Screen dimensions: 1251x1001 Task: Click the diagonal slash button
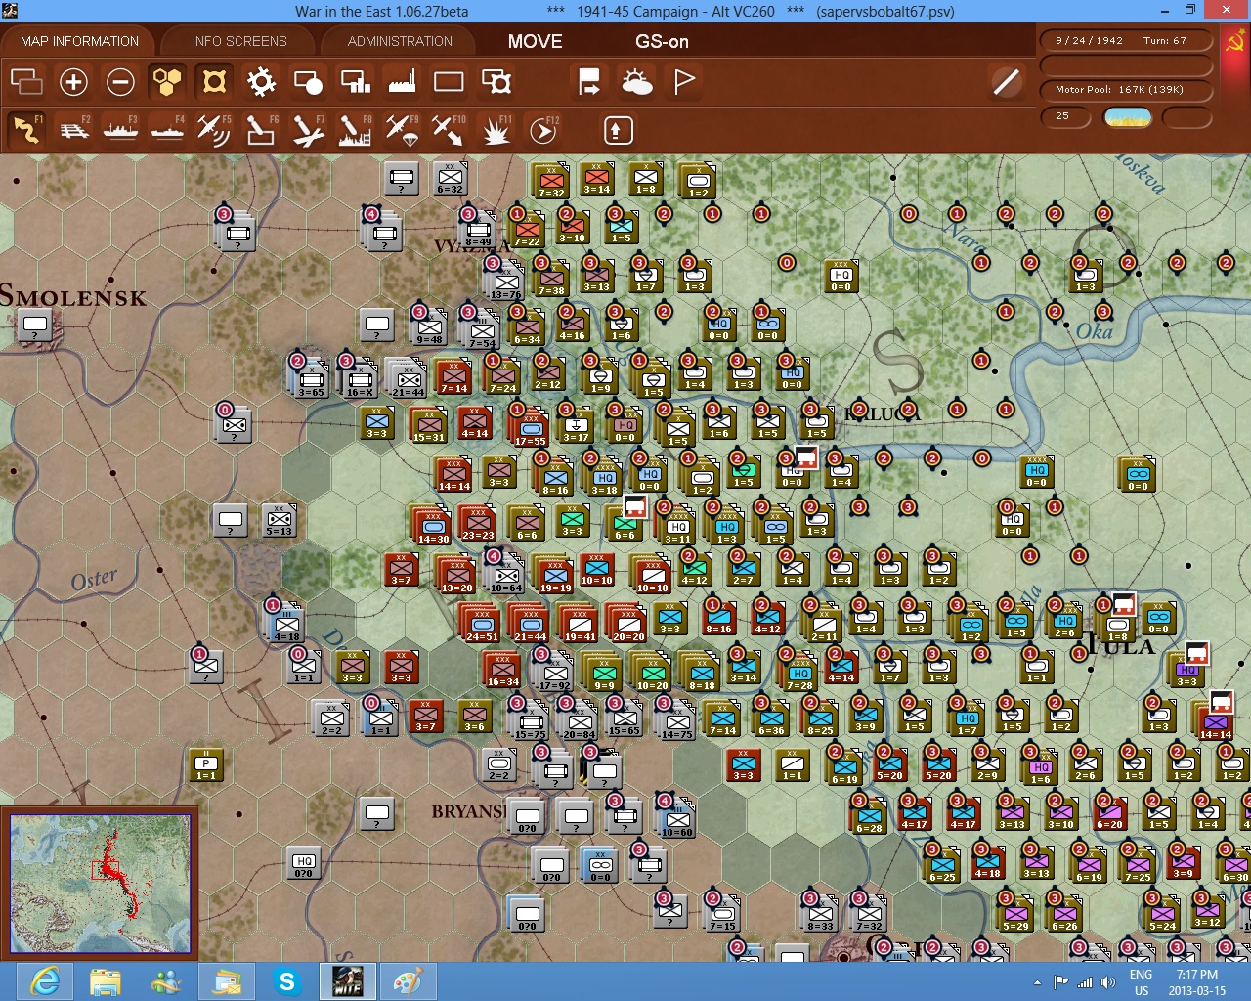point(1006,81)
